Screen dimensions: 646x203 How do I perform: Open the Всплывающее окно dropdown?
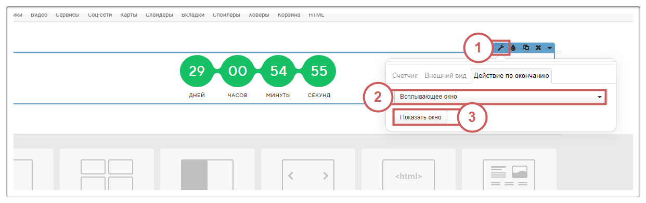(500, 97)
